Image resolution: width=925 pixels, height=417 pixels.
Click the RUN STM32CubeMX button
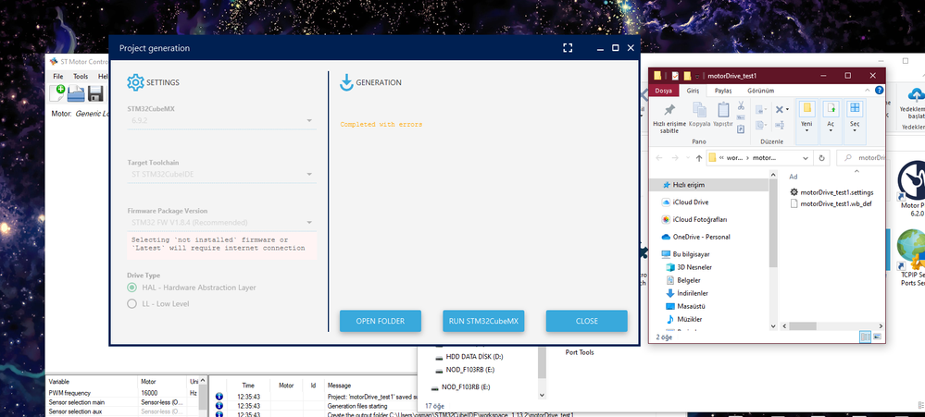(x=483, y=321)
